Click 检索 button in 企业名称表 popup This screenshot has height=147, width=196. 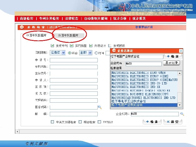click(173, 57)
